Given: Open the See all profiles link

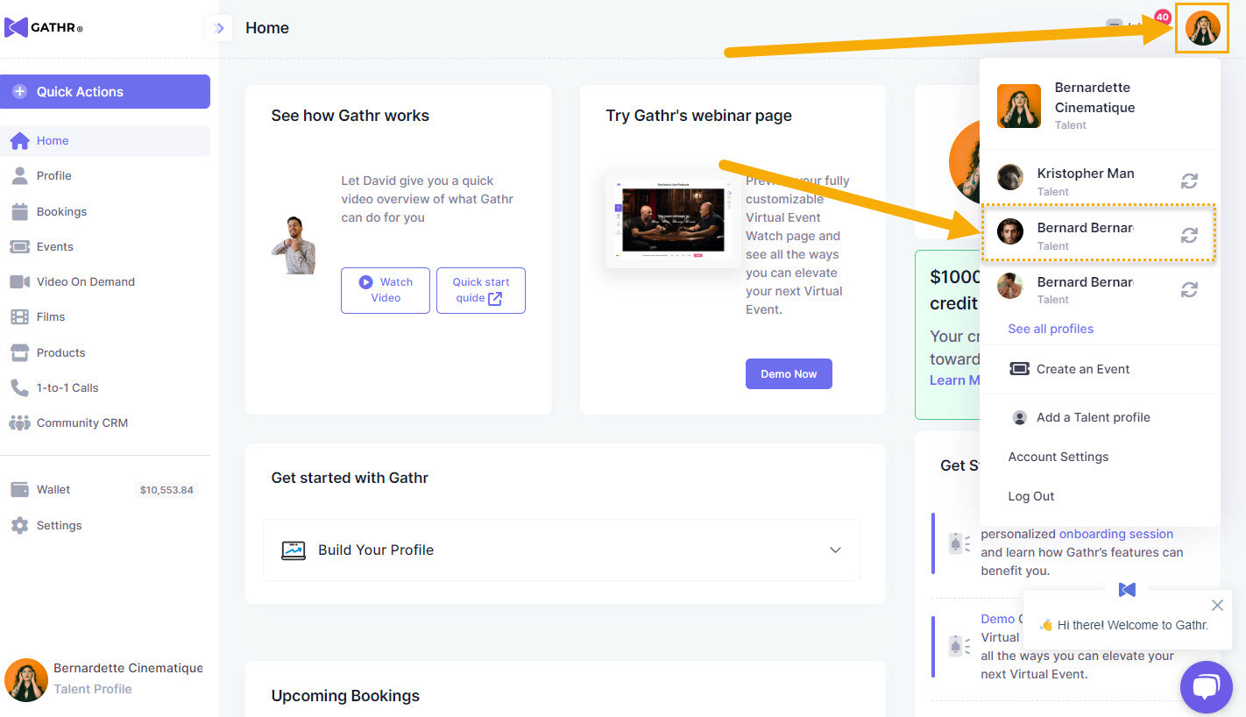Looking at the screenshot, I should [x=1051, y=329].
